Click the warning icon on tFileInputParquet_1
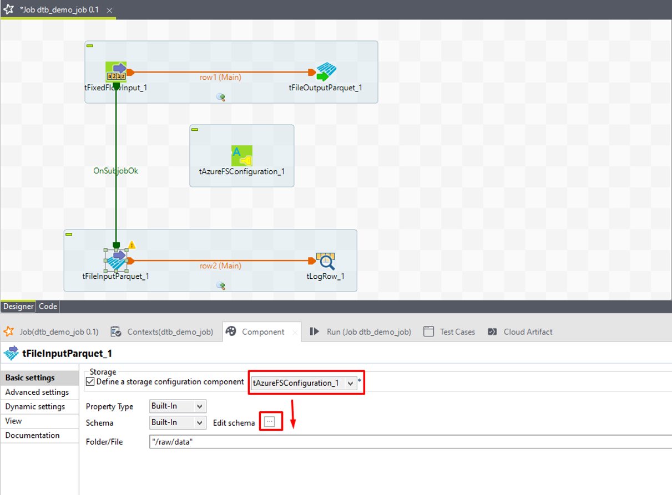Screen dimensions: 672x495 click(x=132, y=245)
